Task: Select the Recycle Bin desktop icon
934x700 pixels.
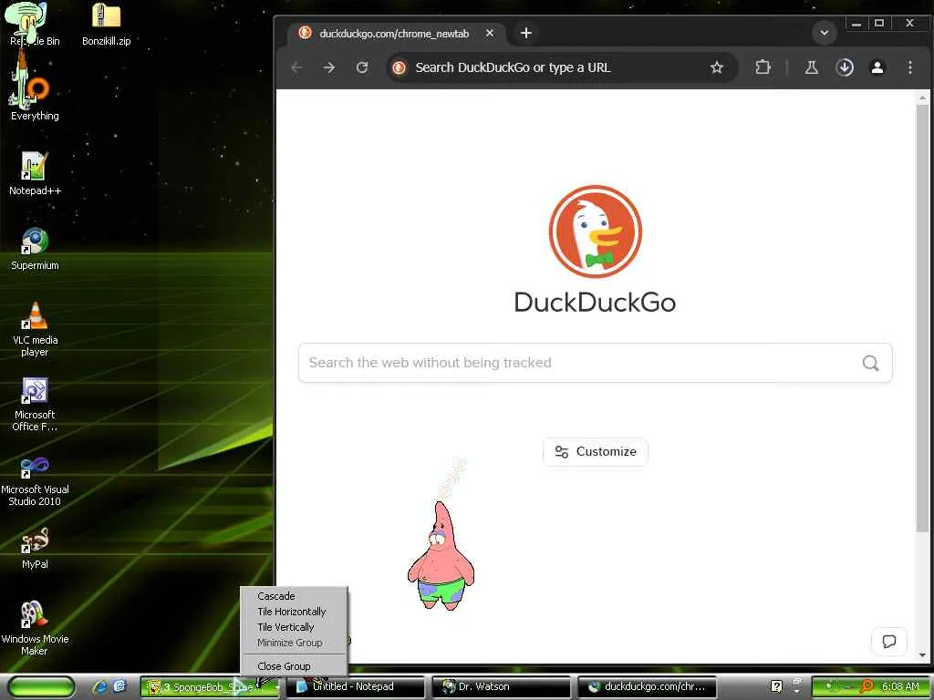Action: 35,24
